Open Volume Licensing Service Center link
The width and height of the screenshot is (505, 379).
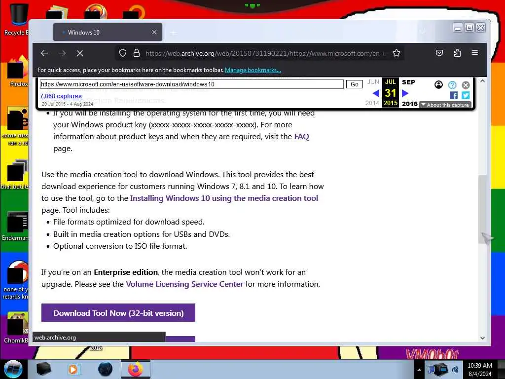(184, 284)
